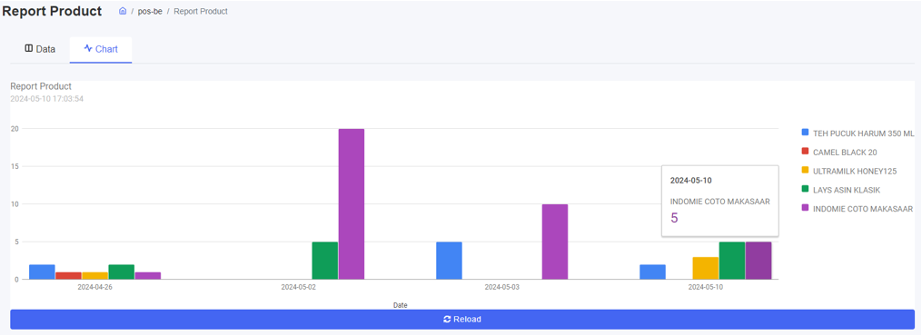Click red legend swatch for CAMEL BLACK 20
922x336 pixels.
tap(805, 152)
